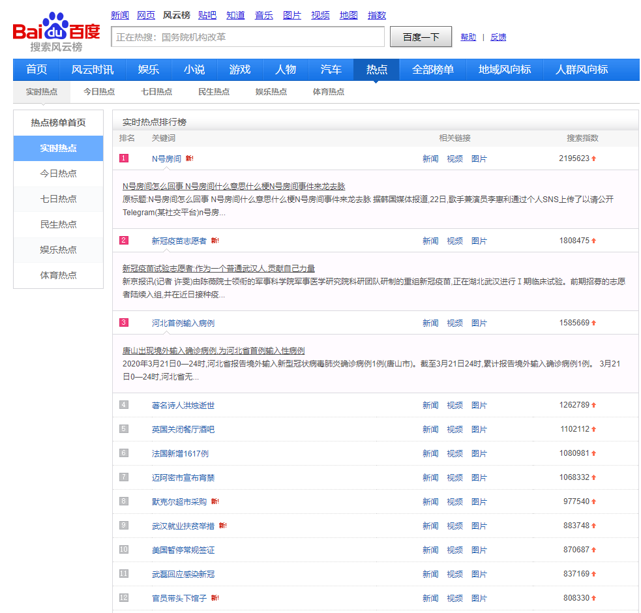Open the 迈阿密市宣布宵禁 keyword
Image resolution: width=641 pixels, height=613 pixels.
point(183,477)
